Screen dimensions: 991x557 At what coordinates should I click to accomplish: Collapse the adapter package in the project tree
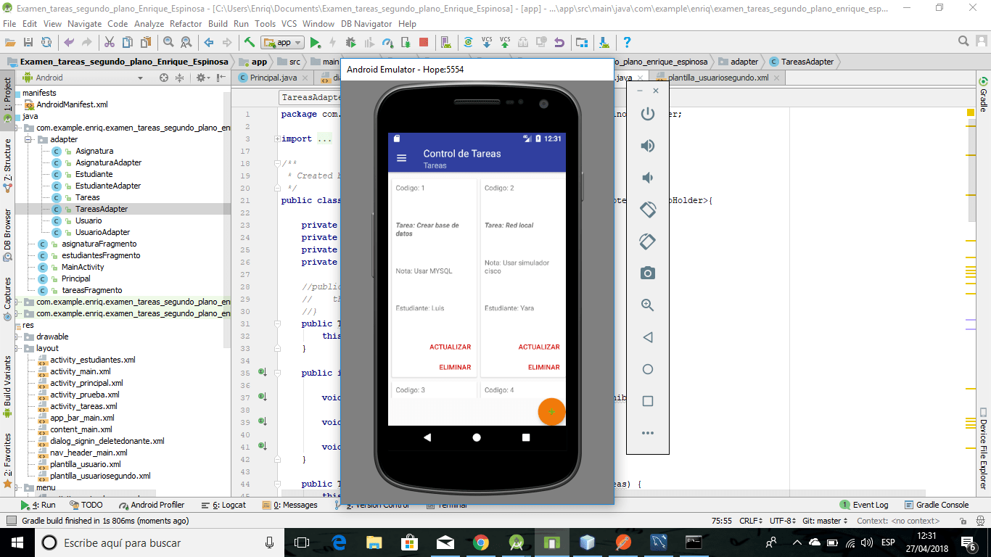(x=27, y=139)
